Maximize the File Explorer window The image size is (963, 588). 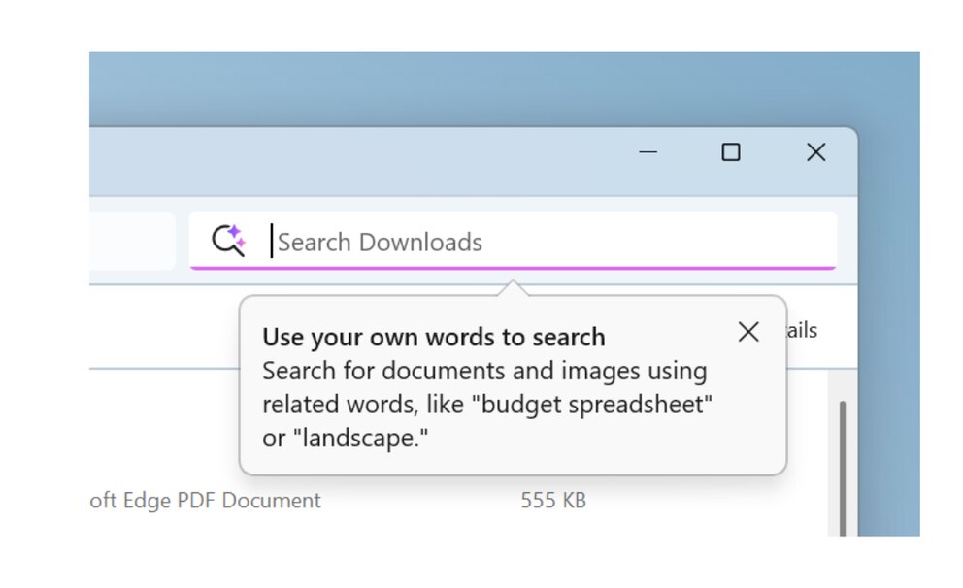pyautogui.click(x=731, y=151)
